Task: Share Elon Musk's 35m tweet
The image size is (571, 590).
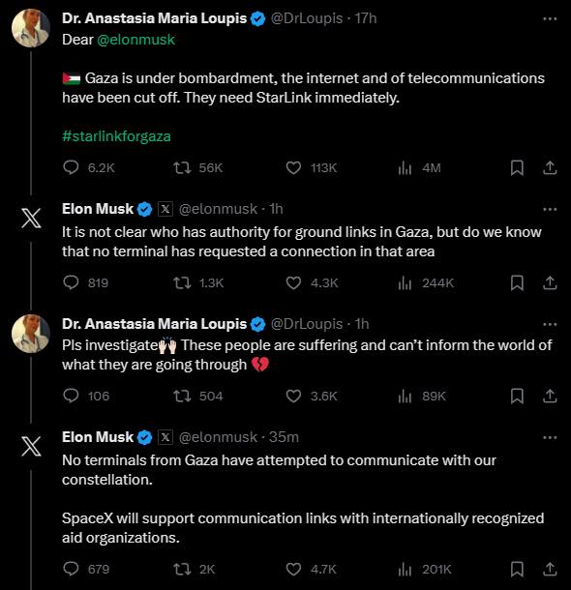Action: click(x=550, y=570)
